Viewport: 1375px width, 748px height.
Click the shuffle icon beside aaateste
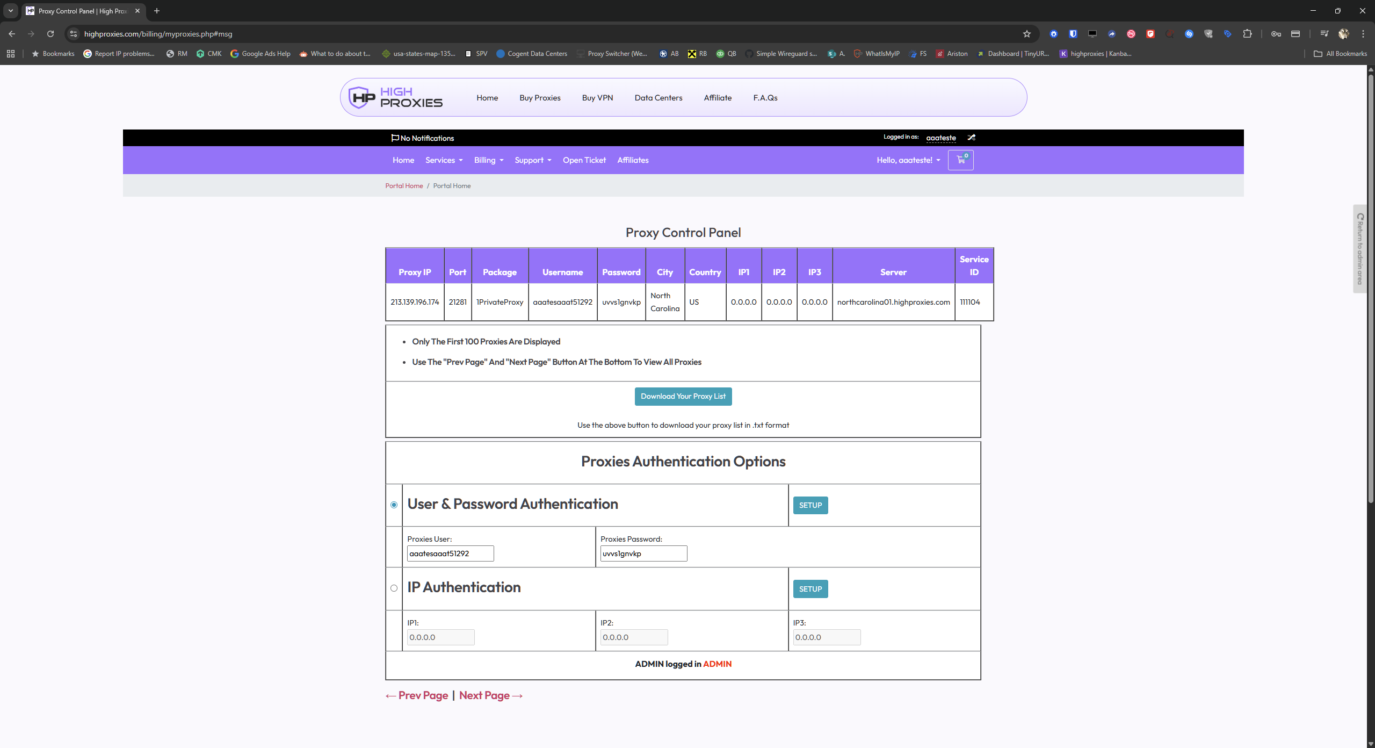971,138
